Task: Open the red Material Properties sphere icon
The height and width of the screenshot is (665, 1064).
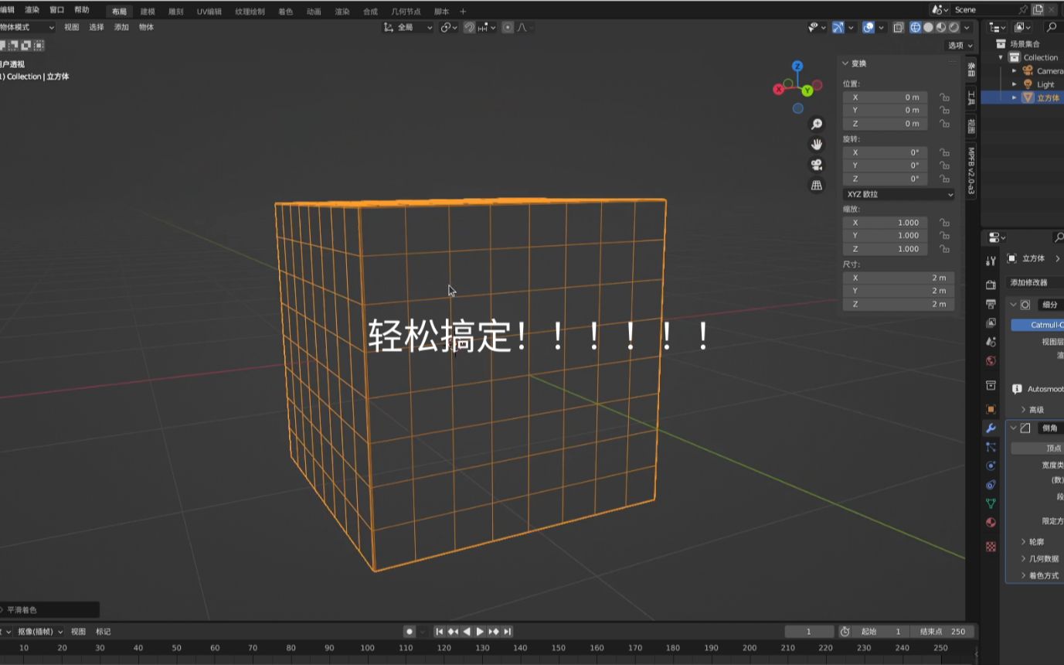Action: pyautogui.click(x=991, y=522)
